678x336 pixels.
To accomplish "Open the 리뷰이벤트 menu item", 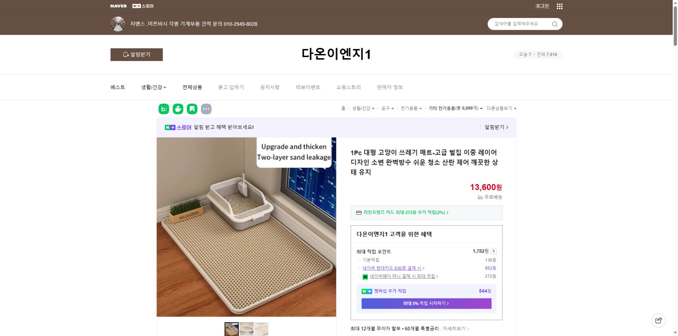I will tap(308, 87).
